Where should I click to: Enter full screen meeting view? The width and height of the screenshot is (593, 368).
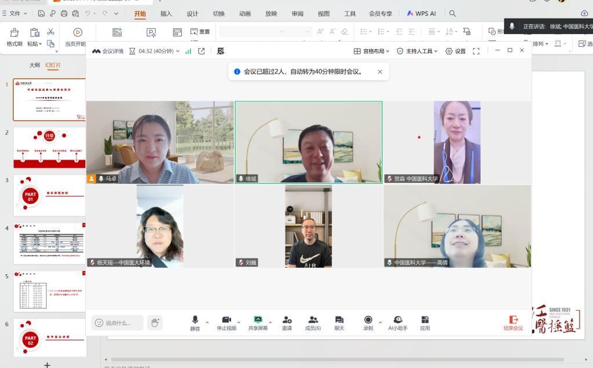click(x=476, y=51)
